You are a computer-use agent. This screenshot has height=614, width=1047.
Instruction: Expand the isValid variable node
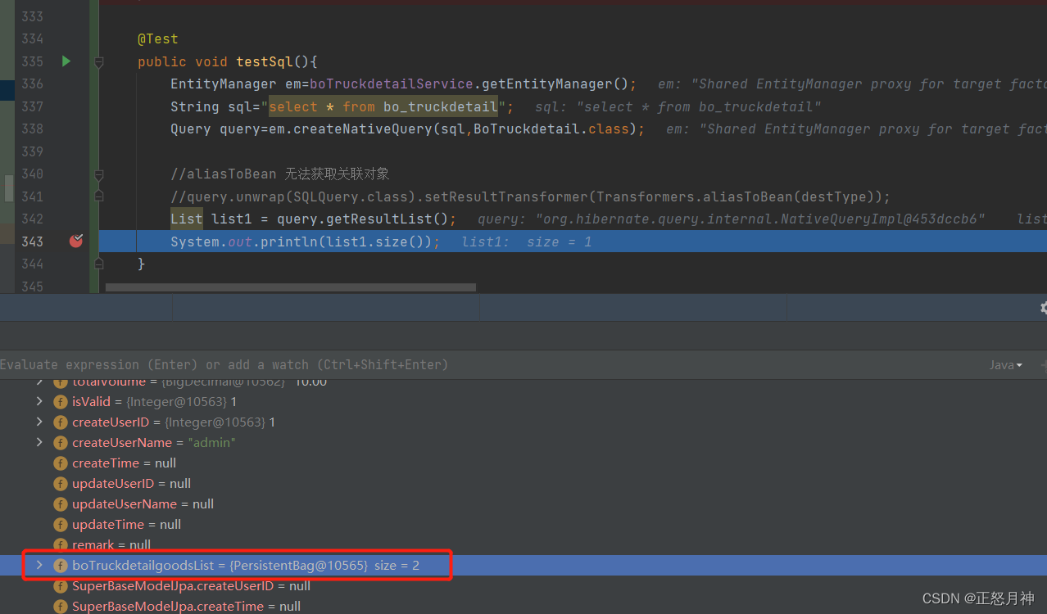pyautogui.click(x=39, y=402)
